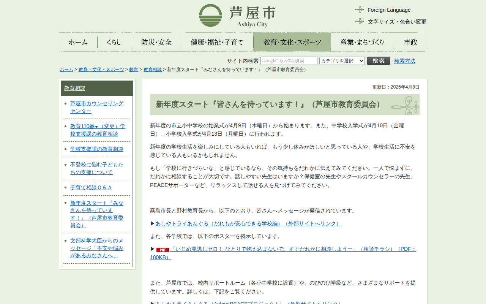Click the 教育相談 breadcrumb link
Screen dimensions: 486x304
152,70
